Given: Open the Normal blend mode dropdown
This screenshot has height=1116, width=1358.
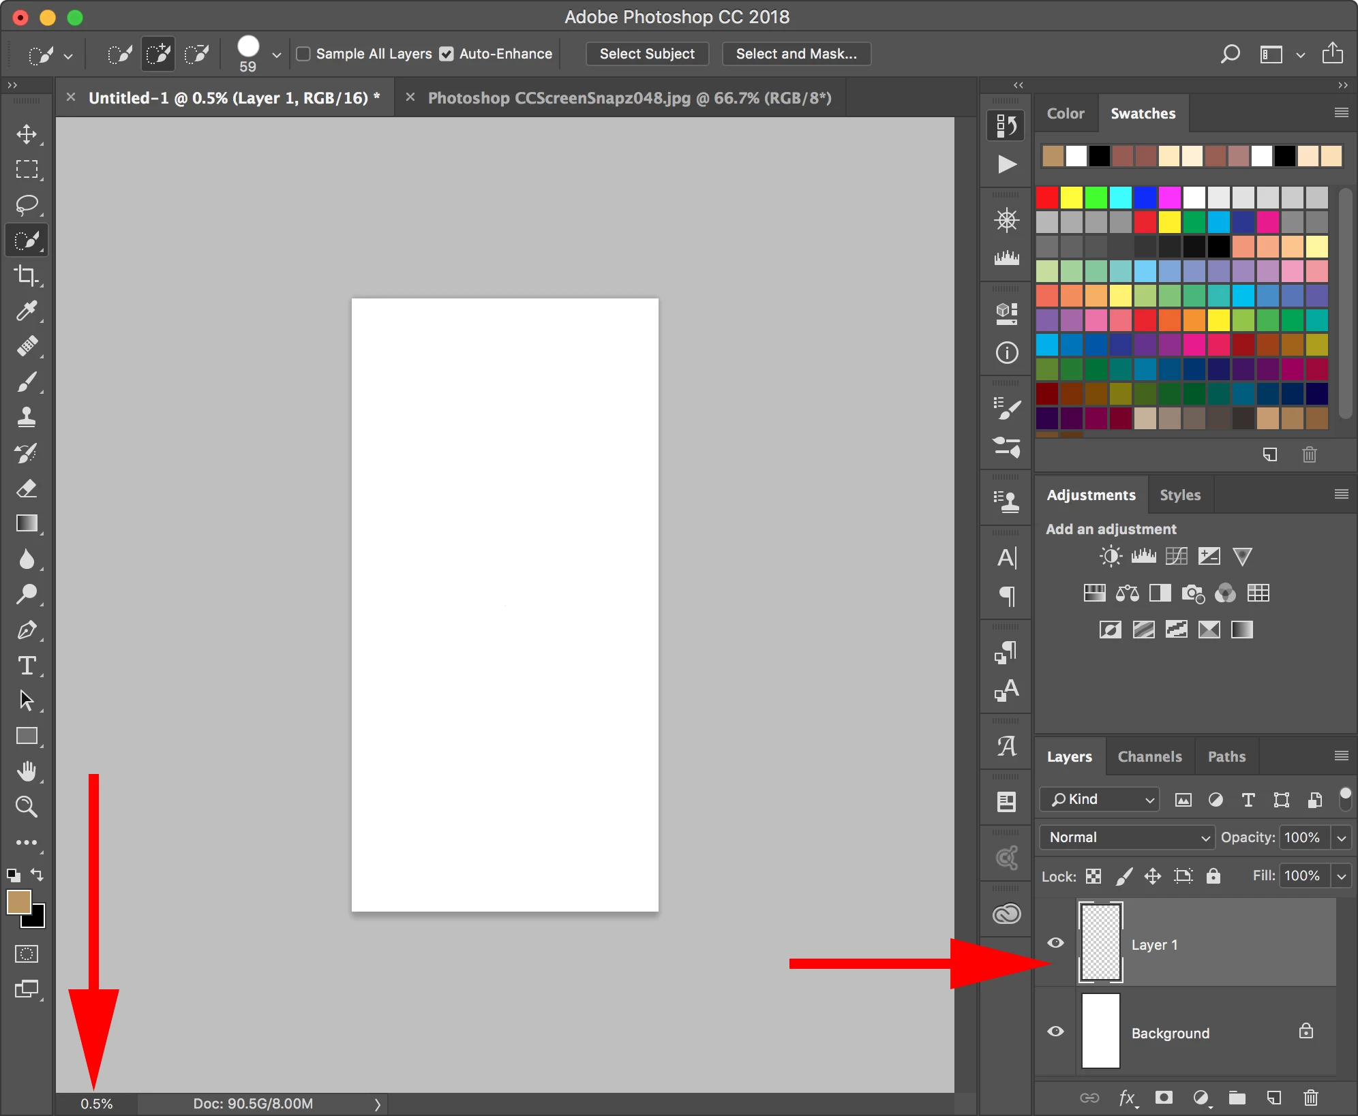Looking at the screenshot, I should coord(1127,837).
